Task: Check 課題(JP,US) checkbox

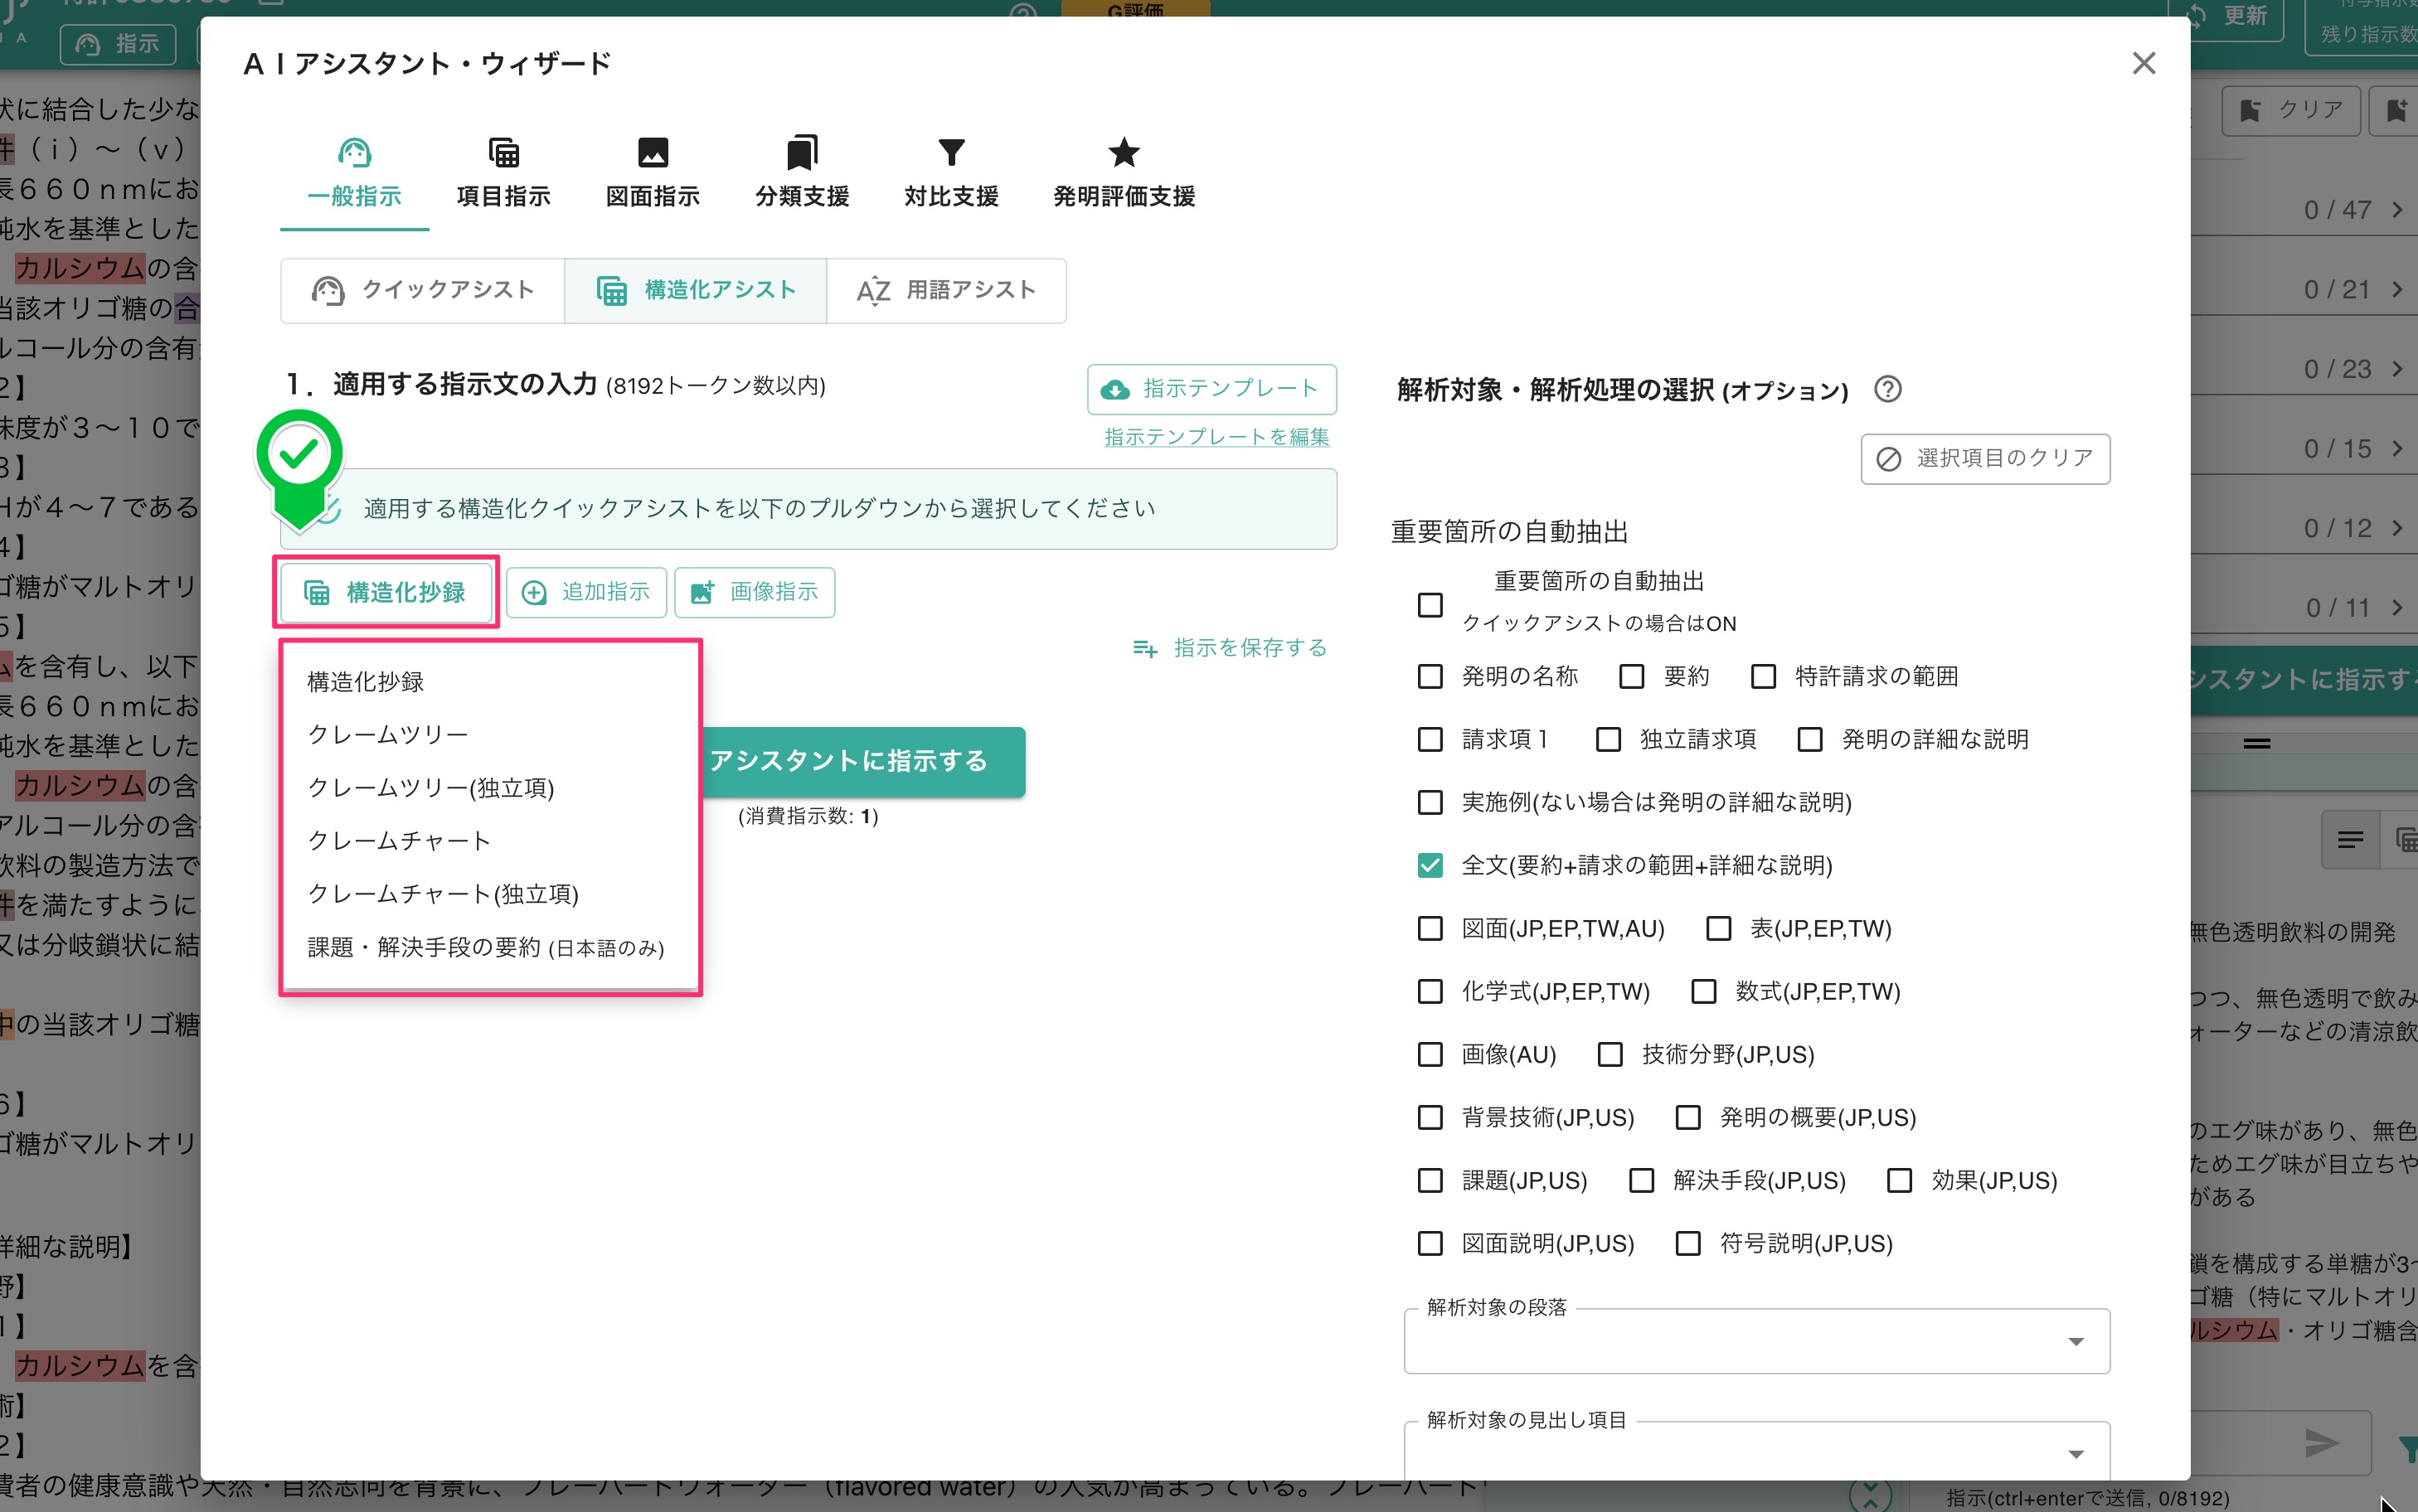Action: tap(1430, 1181)
